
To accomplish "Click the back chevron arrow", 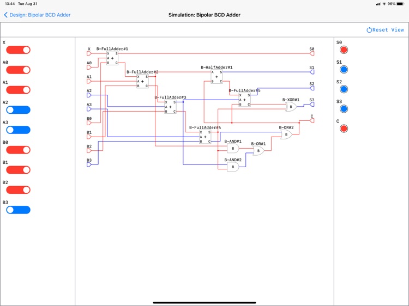I will click(5, 15).
